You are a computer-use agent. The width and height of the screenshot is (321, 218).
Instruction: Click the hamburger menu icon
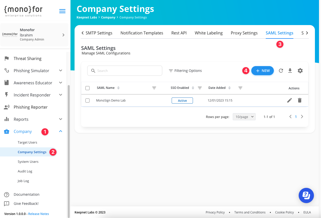point(62,11)
